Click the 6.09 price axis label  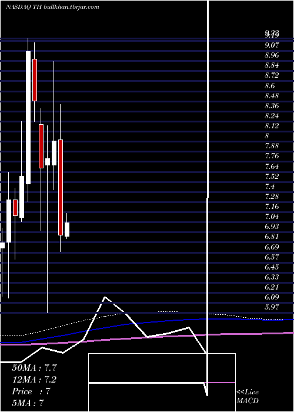[272, 297]
